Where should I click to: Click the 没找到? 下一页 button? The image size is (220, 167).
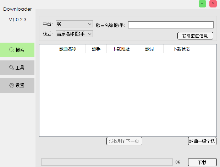click(124, 141)
